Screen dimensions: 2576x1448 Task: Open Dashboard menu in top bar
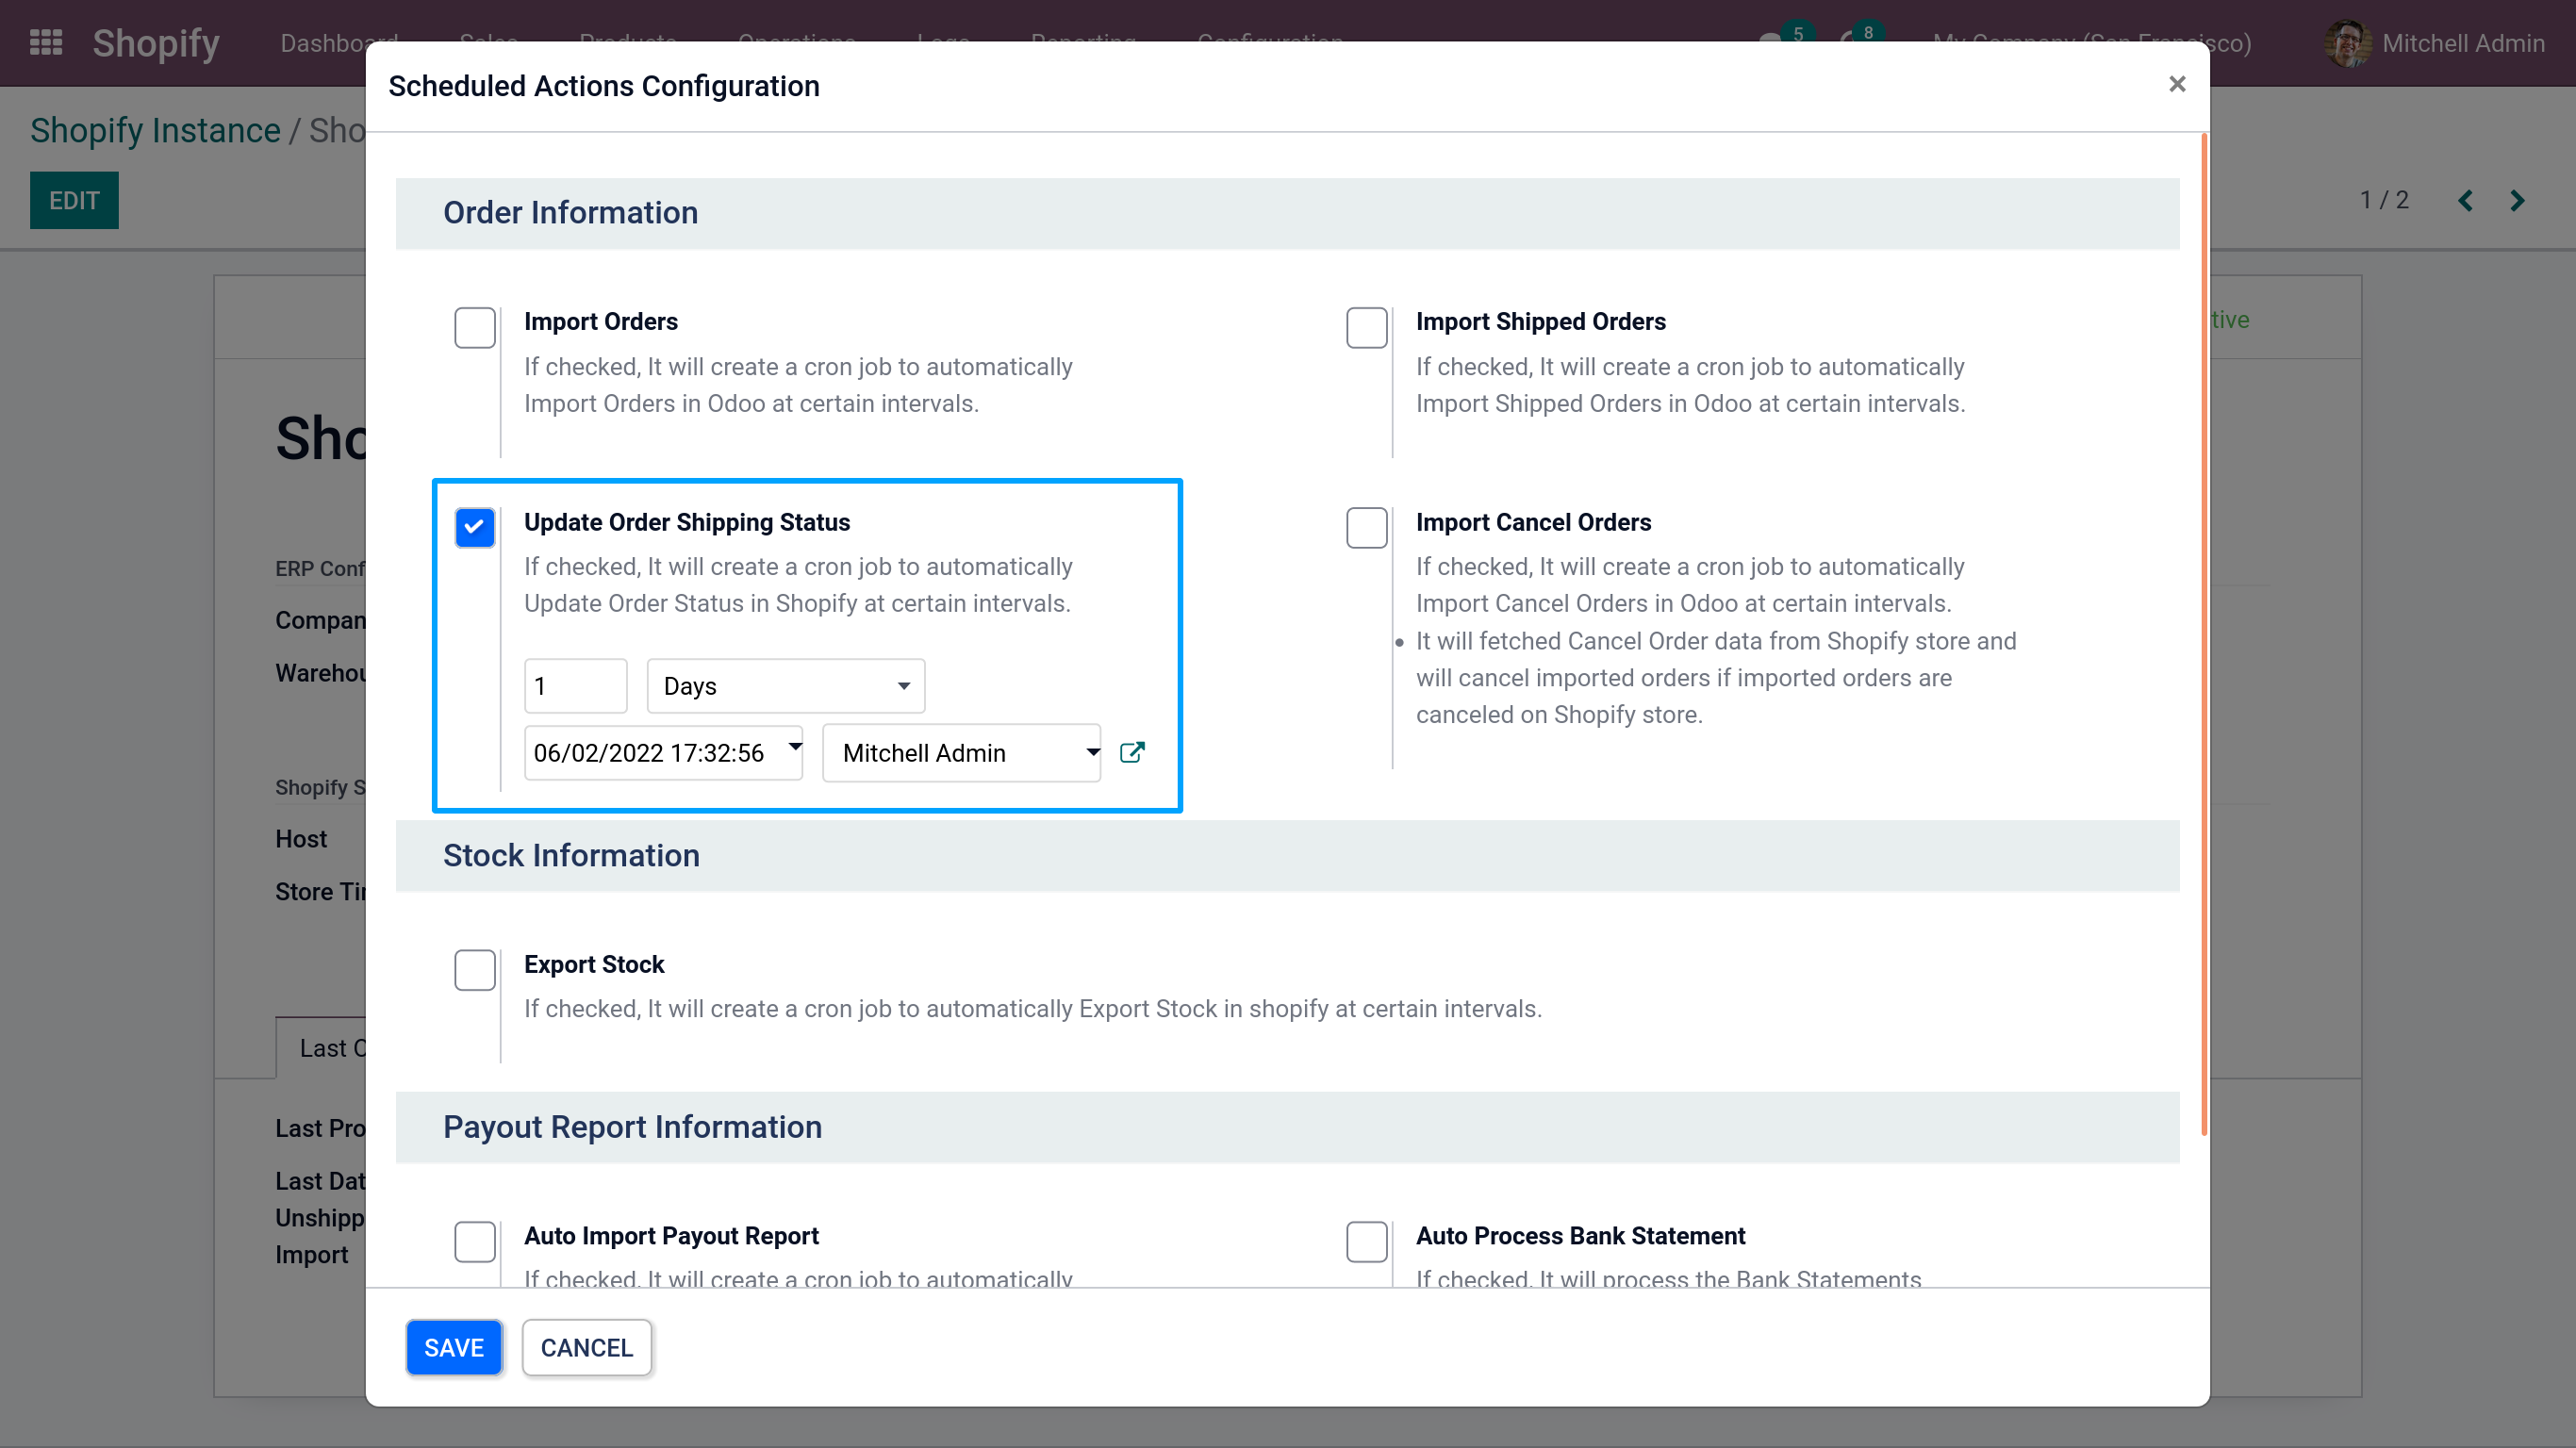pyautogui.click(x=339, y=43)
